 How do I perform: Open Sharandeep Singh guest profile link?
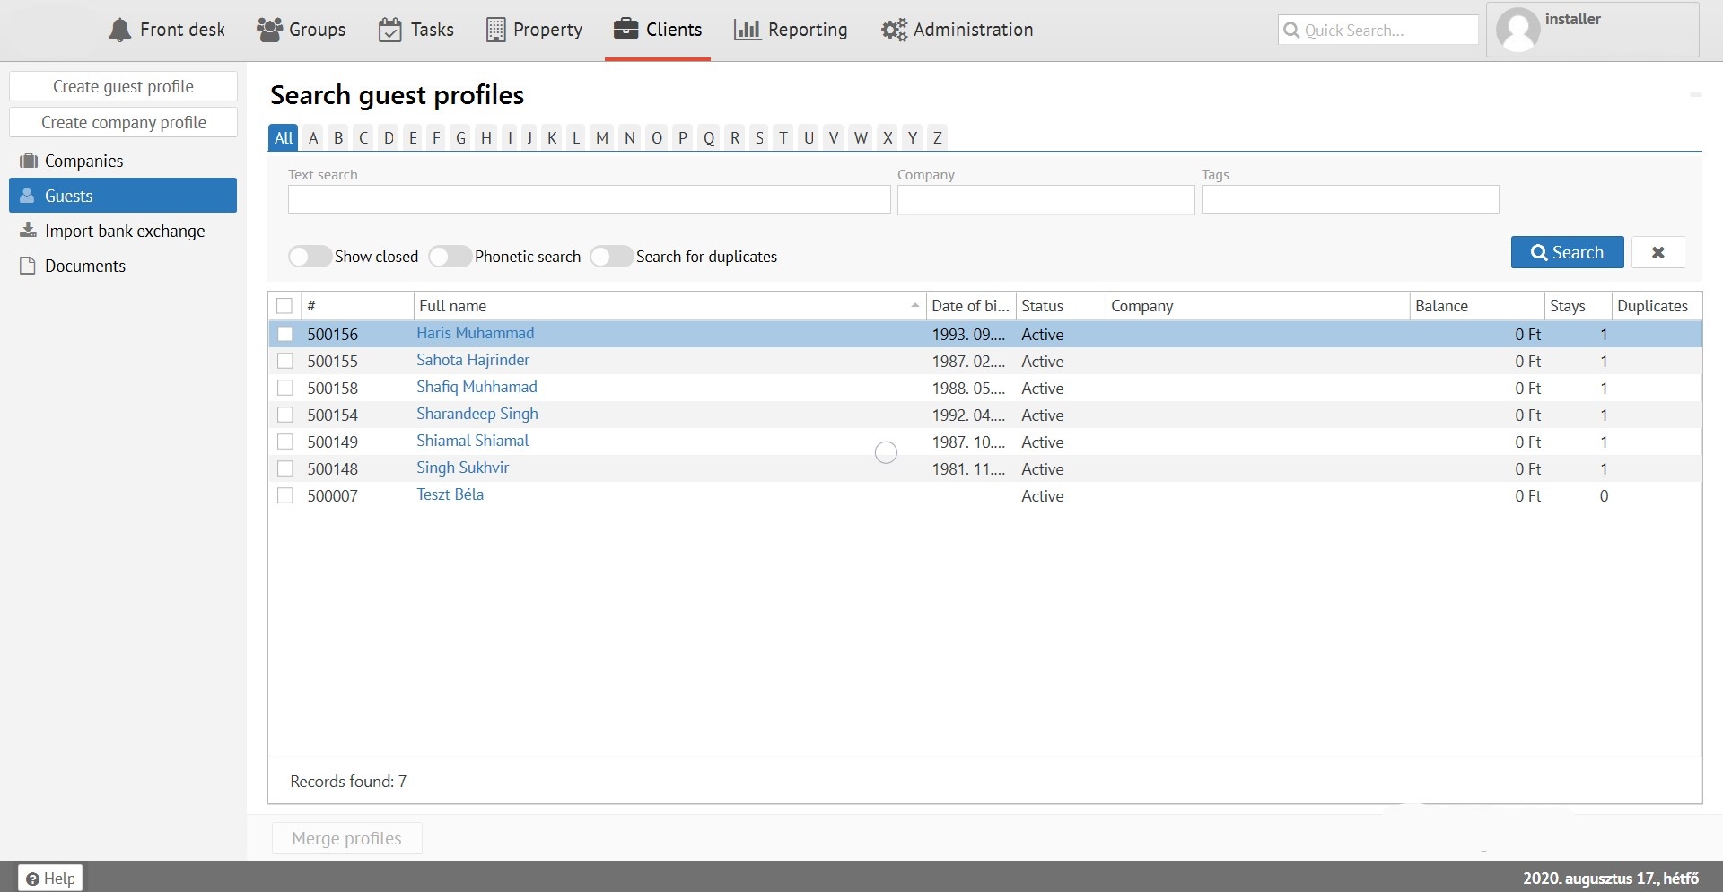pyautogui.click(x=477, y=414)
